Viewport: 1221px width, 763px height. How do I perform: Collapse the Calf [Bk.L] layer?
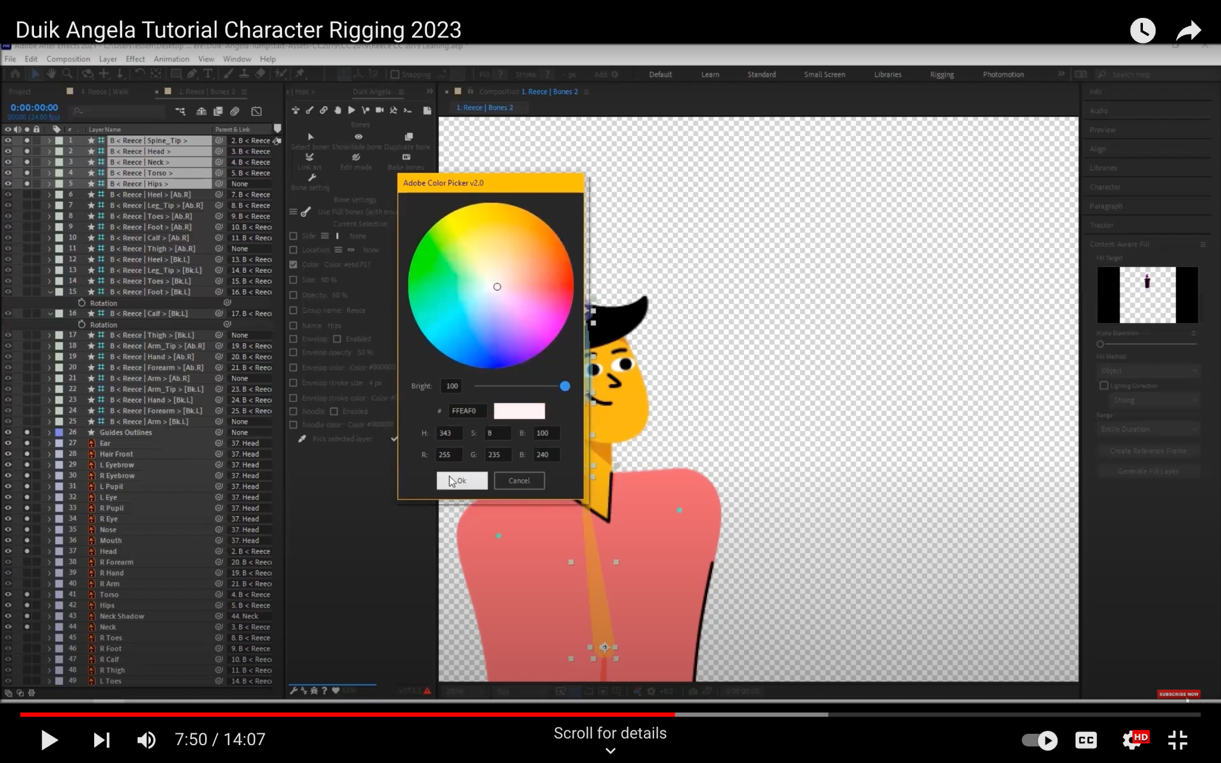(50, 314)
